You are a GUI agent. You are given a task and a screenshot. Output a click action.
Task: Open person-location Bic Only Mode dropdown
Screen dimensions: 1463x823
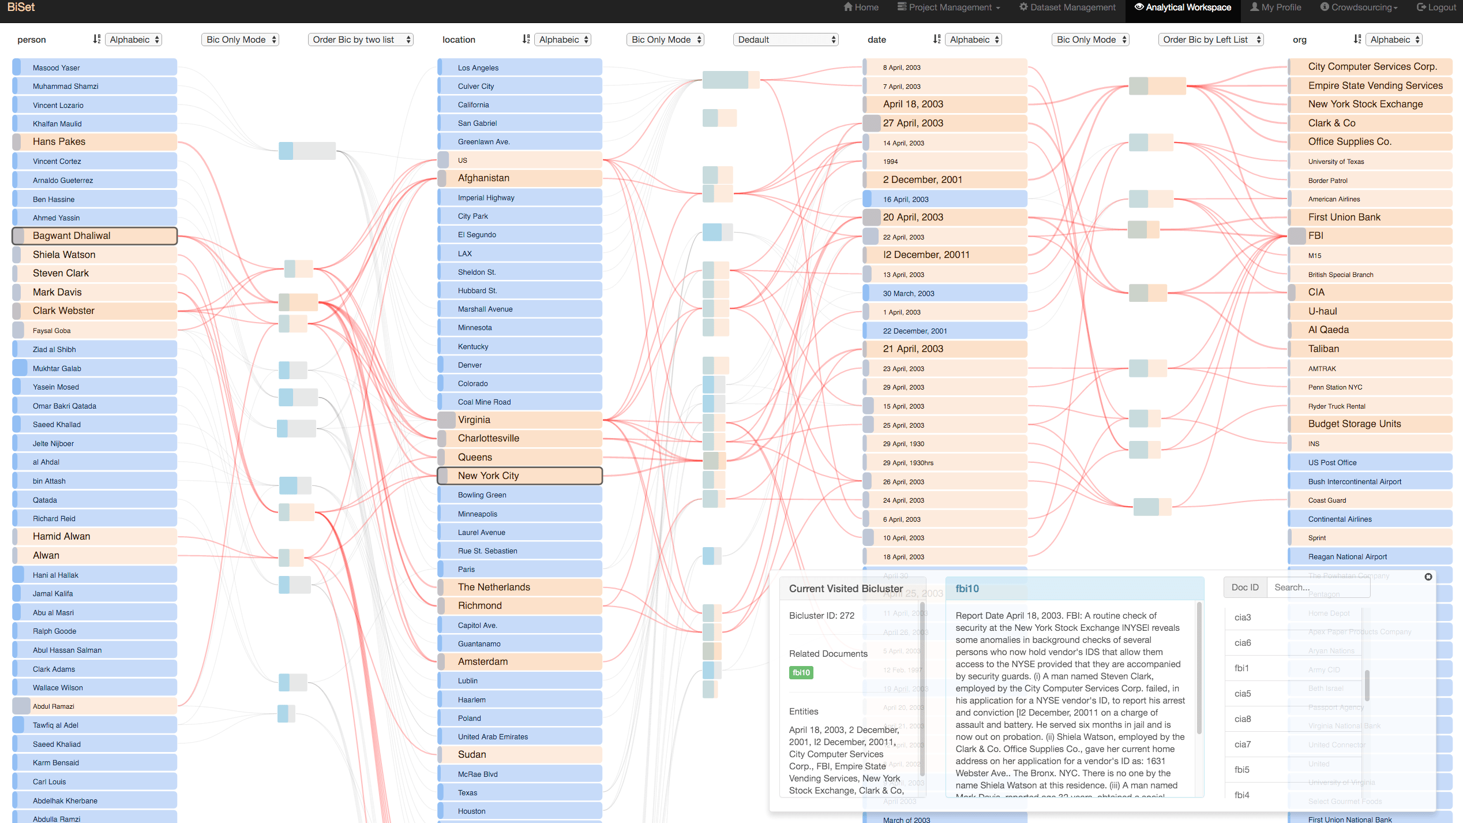pos(240,39)
